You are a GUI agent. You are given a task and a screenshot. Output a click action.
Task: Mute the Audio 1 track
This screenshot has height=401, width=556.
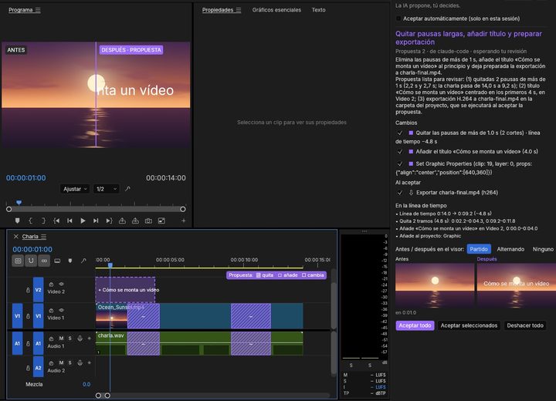61,339
